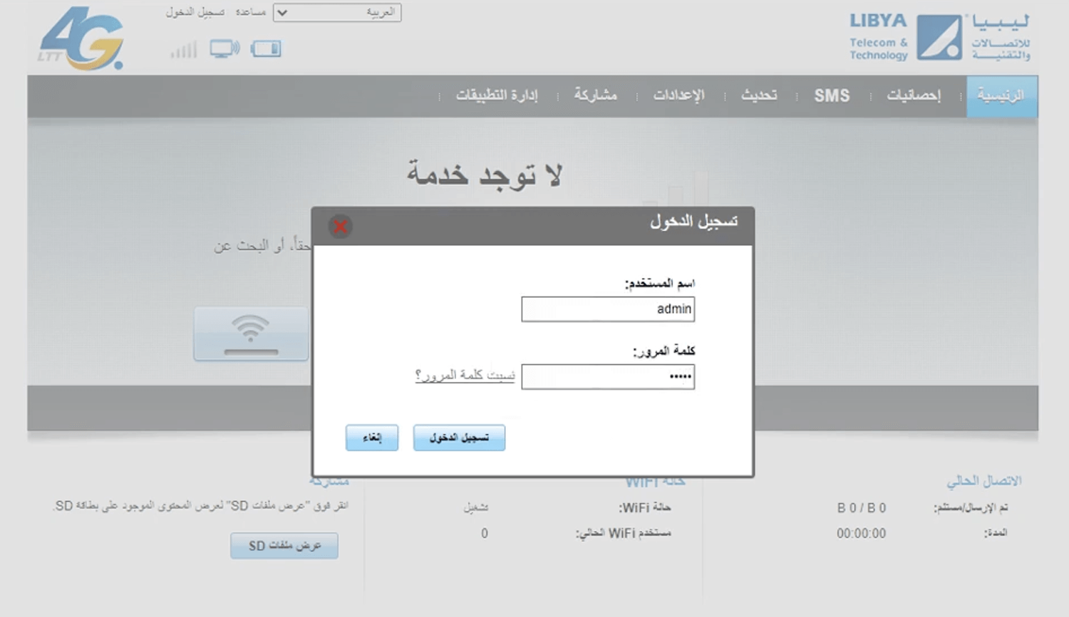Click the signal strength bars icon
Image resolution: width=1069 pixels, height=617 pixels.
point(183,50)
